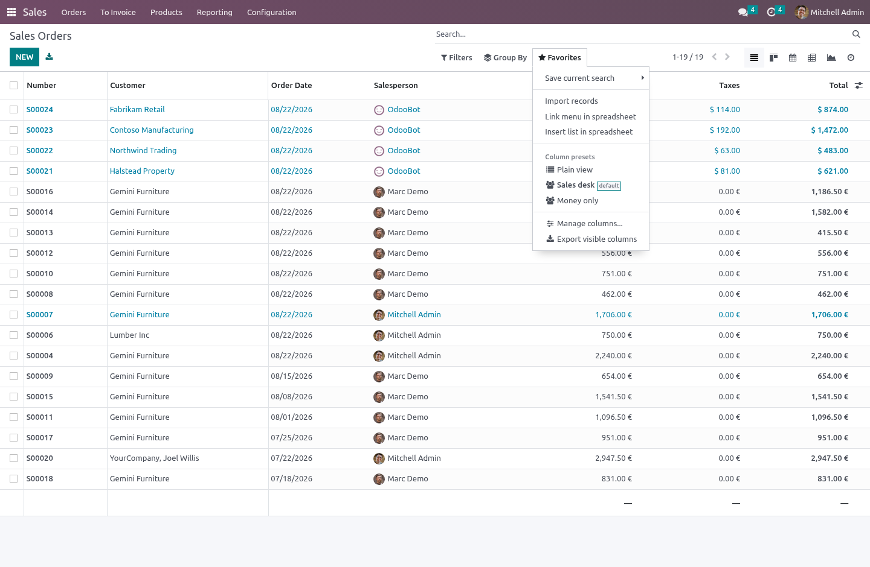Viewport: 870px width, 567px height.
Task: Check the box for order S00024
Action: point(13,110)
